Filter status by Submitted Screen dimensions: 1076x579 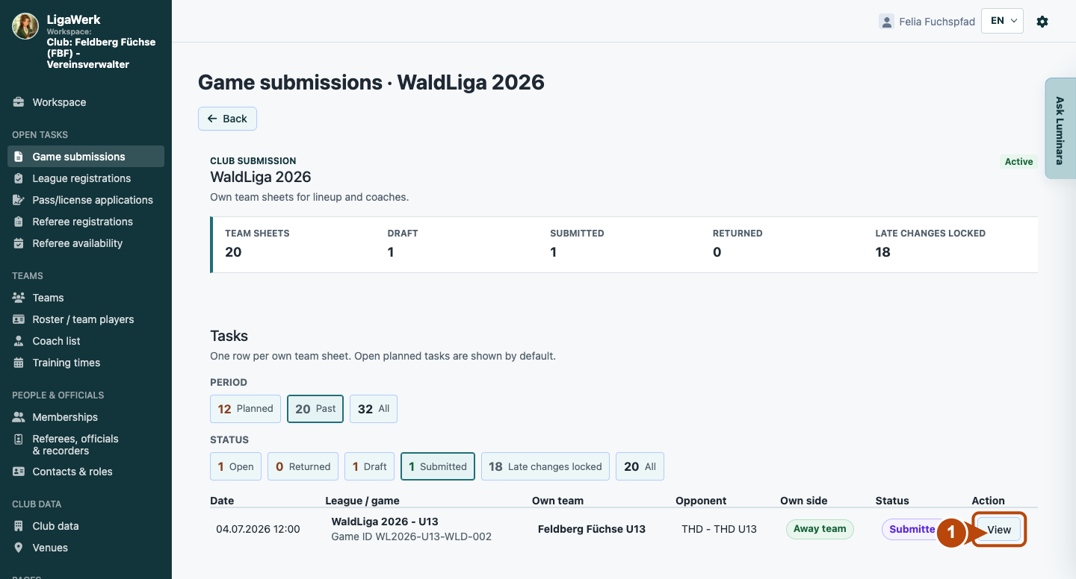click(438, 466)
